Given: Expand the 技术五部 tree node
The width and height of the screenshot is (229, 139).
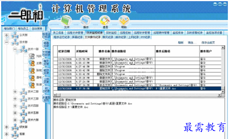Looking at the screenshot, I should tap(15, 113).
